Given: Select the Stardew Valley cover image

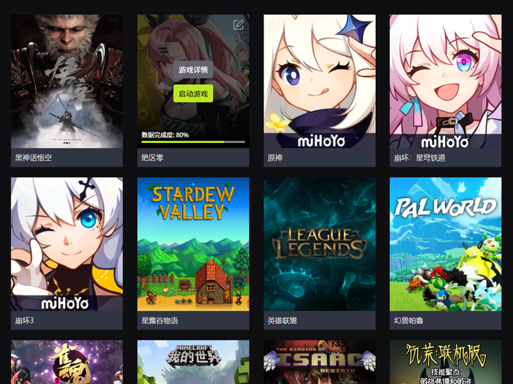Looking at the screenshot, I should point(193,244).
